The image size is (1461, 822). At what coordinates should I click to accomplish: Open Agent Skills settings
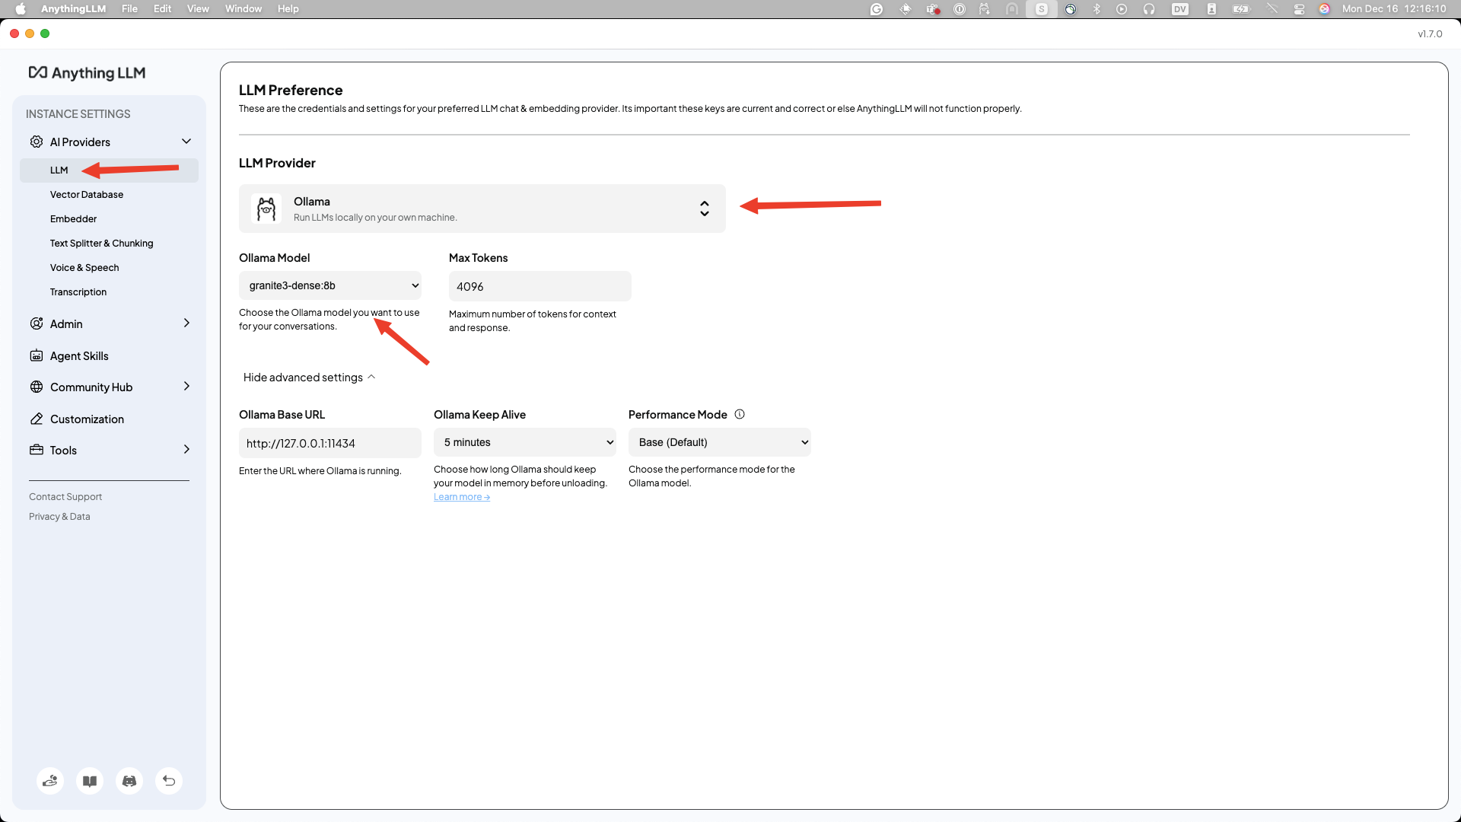click(x=79, y=355)
